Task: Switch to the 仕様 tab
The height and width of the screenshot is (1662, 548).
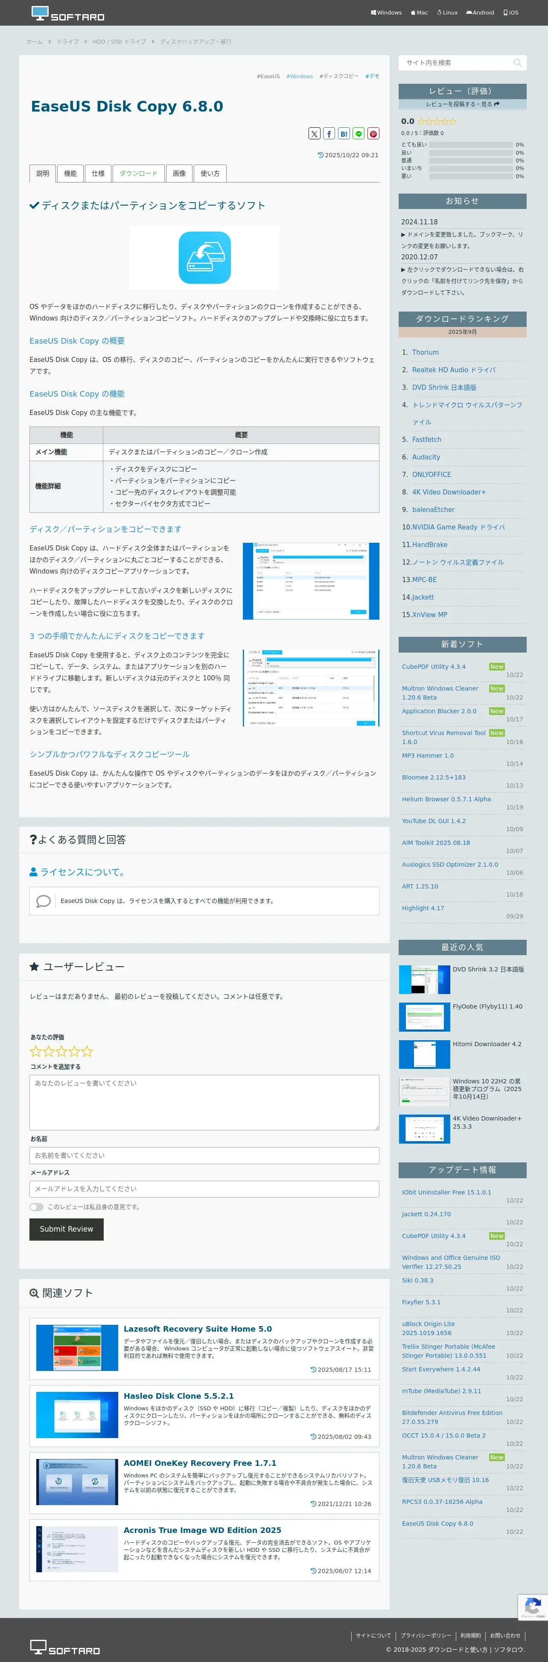Action: click(98, 174)
